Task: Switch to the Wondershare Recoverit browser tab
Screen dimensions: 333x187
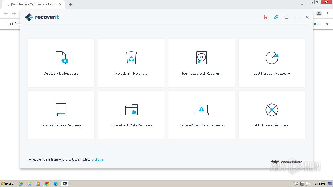Action: pyautogui.click(x=34, y=4)
